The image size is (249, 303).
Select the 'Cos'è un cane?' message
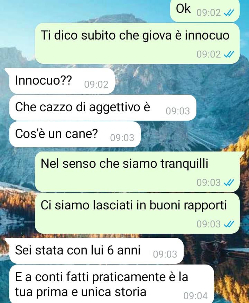coord(75,135)
